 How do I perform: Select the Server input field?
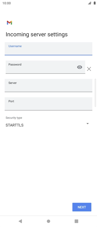(48, 86)
